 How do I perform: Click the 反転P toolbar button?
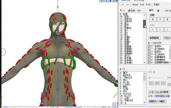coord(157,5)
